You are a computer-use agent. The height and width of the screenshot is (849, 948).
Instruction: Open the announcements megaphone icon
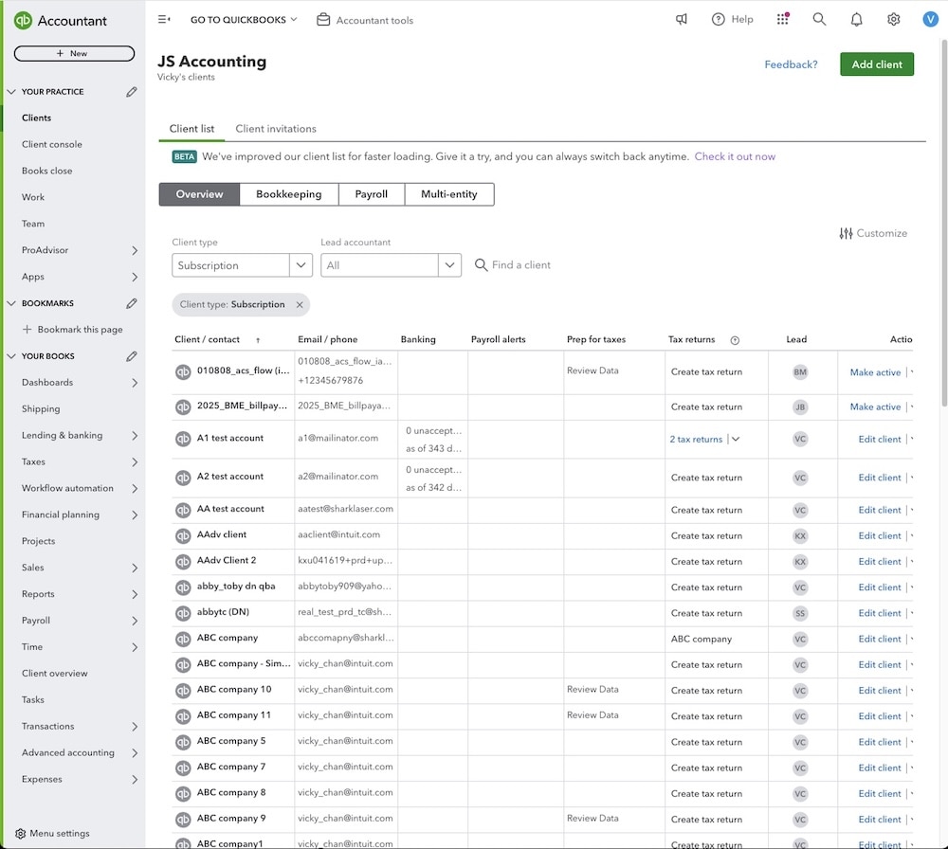pos(682,18)
